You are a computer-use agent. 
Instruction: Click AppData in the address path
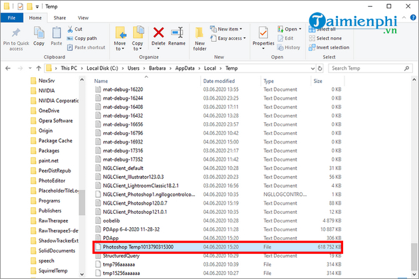coord(185,68)
